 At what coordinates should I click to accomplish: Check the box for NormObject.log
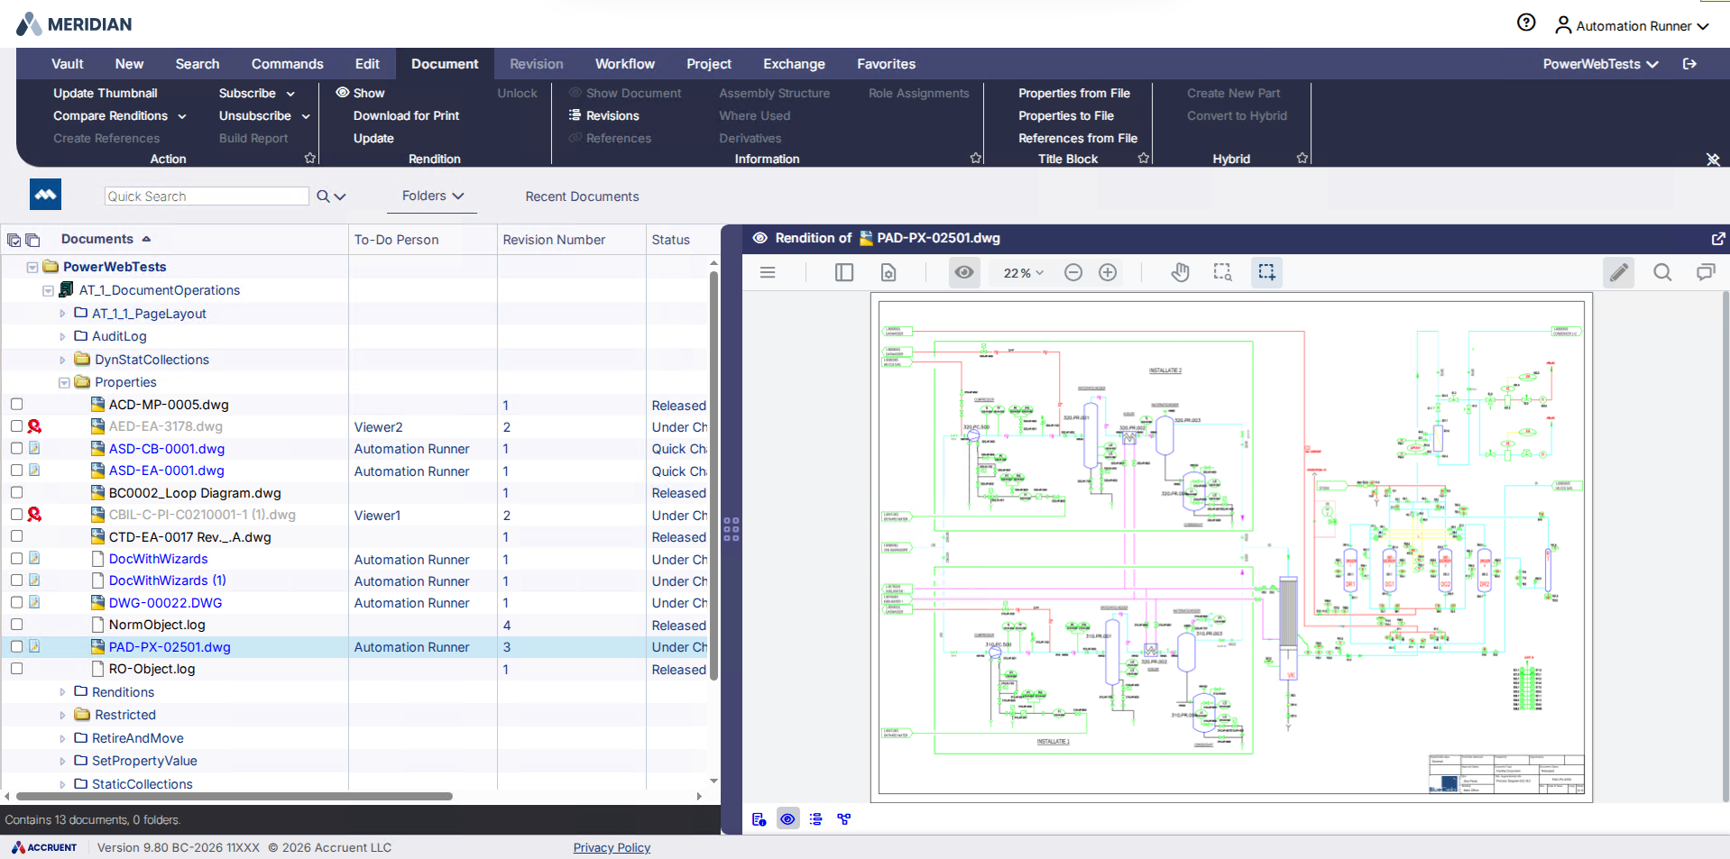[x=16, y=625]
